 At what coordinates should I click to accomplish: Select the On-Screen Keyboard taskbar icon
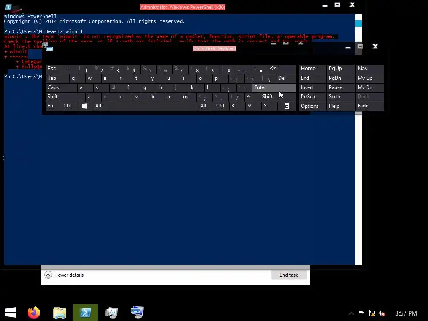tap(137, 313)
